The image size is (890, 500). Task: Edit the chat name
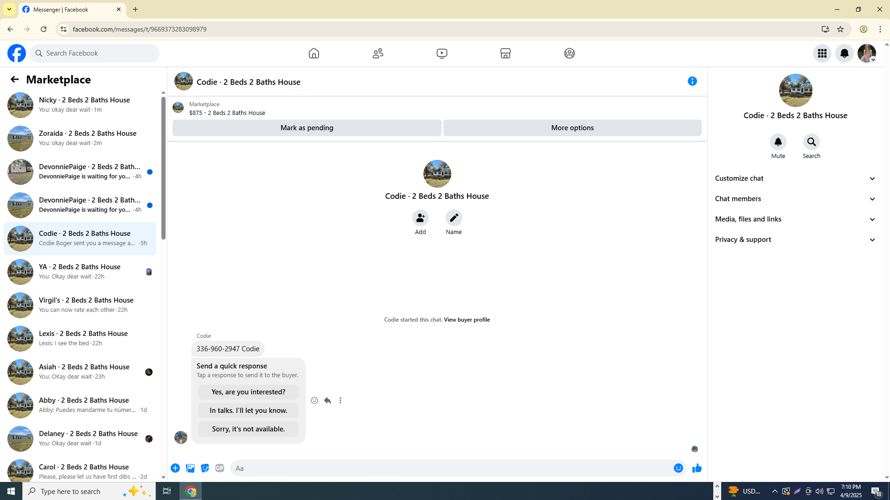(x=454, y=218)
